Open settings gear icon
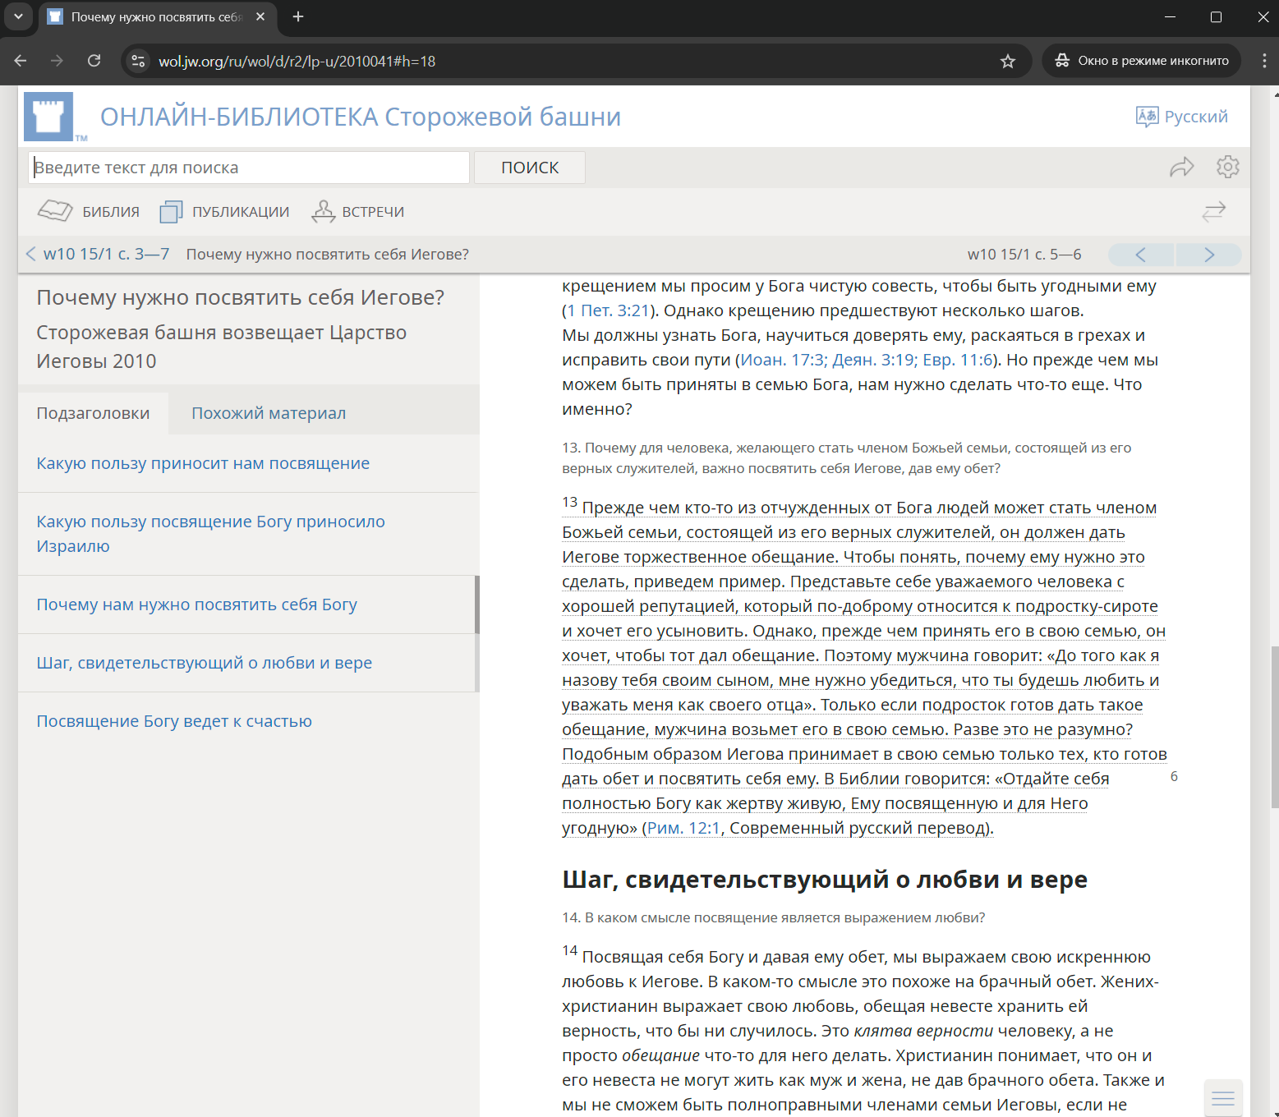 pos(1227,167)
